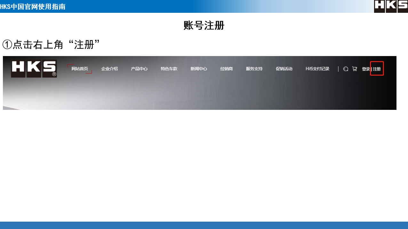Click the 经销商 menu entry

click(227, 69)
